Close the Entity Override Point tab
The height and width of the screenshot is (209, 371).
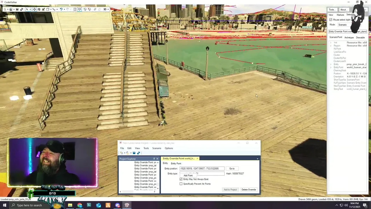pyautogui.click(x=197, y=158)
